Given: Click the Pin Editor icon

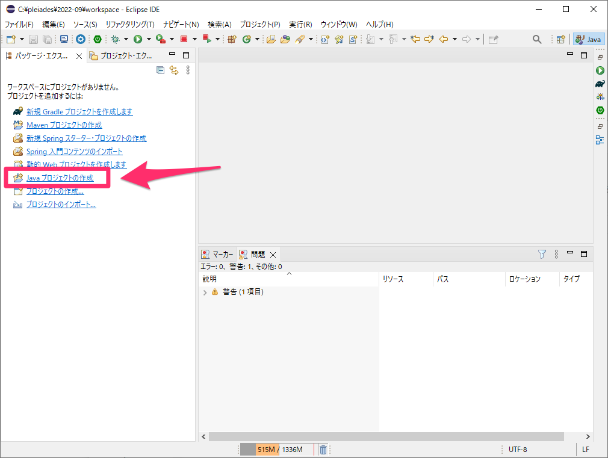Looking at the screenshot, I should click(x=493, y=39).
